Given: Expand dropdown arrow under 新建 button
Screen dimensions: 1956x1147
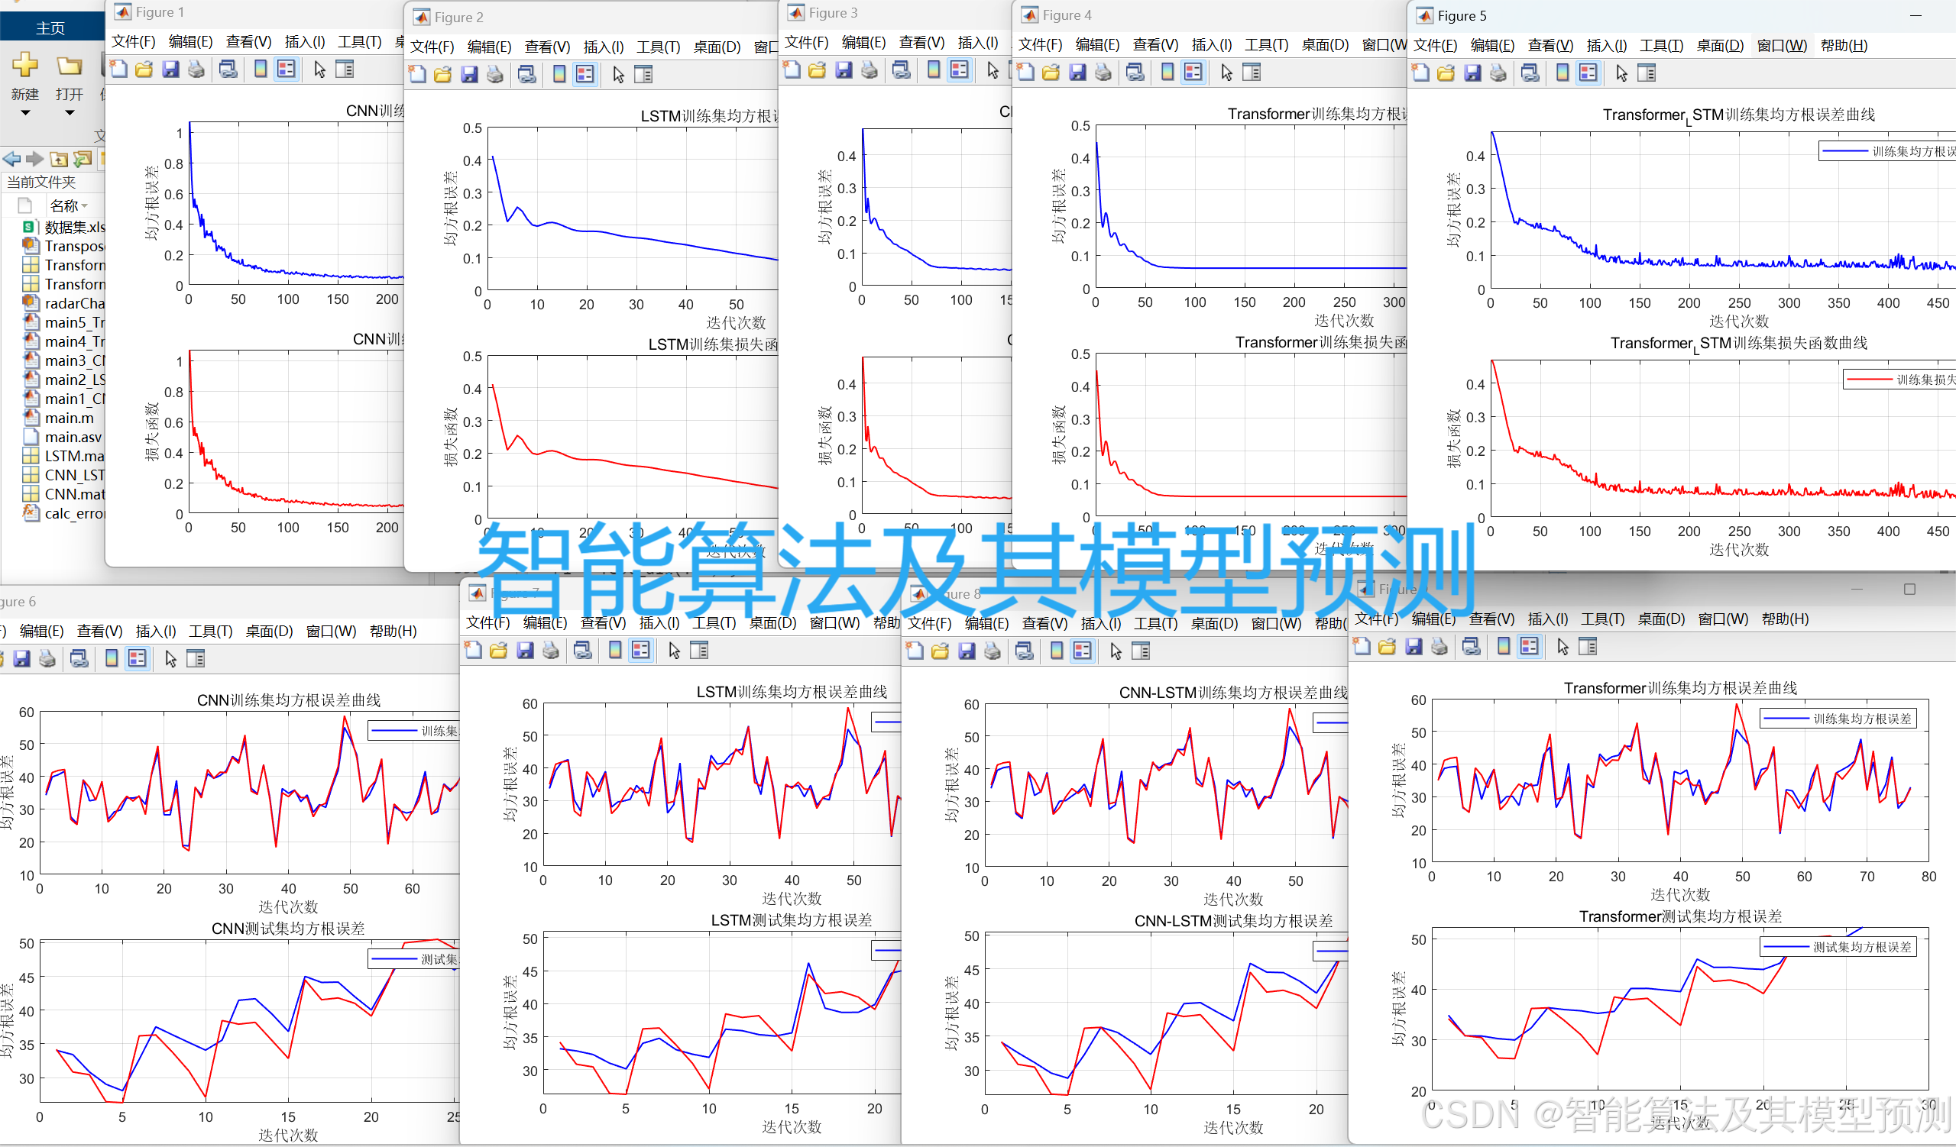Looking at the screenshot, I should pyautogui.click(x=25, y=113).
